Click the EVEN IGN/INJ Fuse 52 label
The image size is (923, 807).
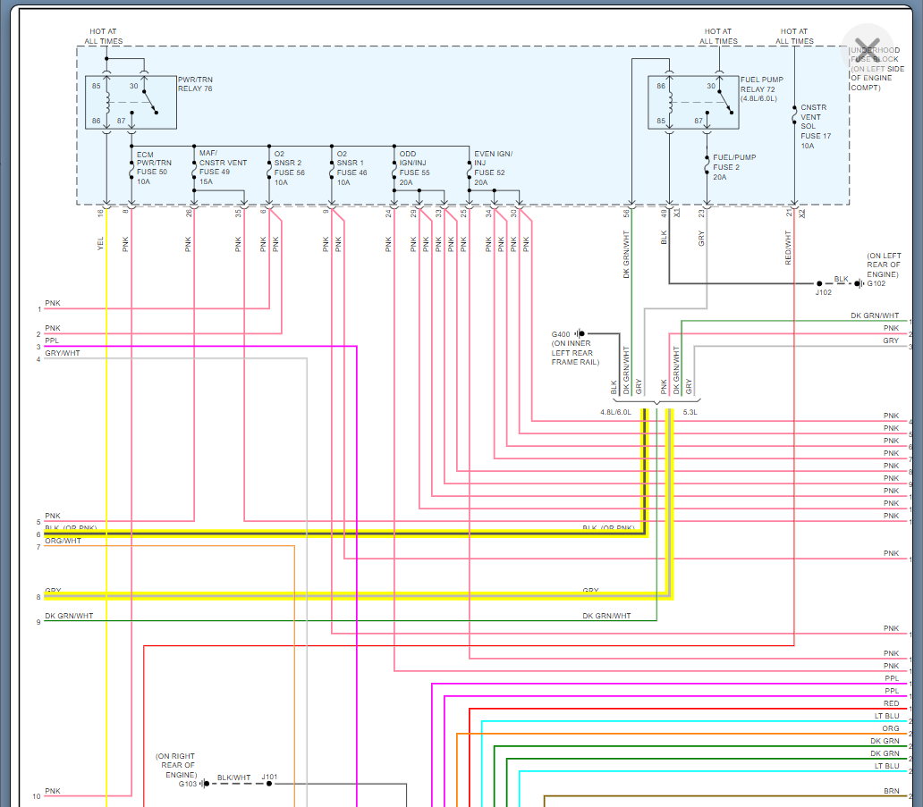click(x=493, y=167)
